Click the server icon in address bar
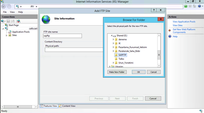204x113 pixels. click(x=17, y=6)
